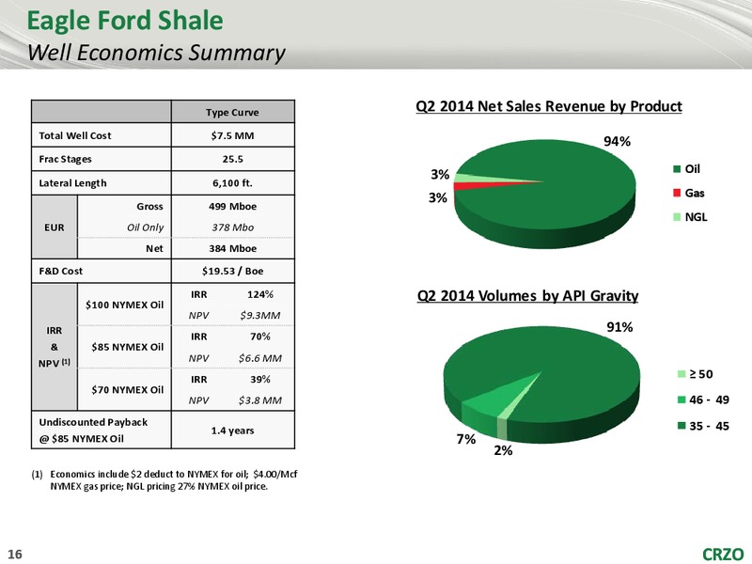Click the slide number '16'
This screenshot has width=752, height=564.
coord(15,554)
